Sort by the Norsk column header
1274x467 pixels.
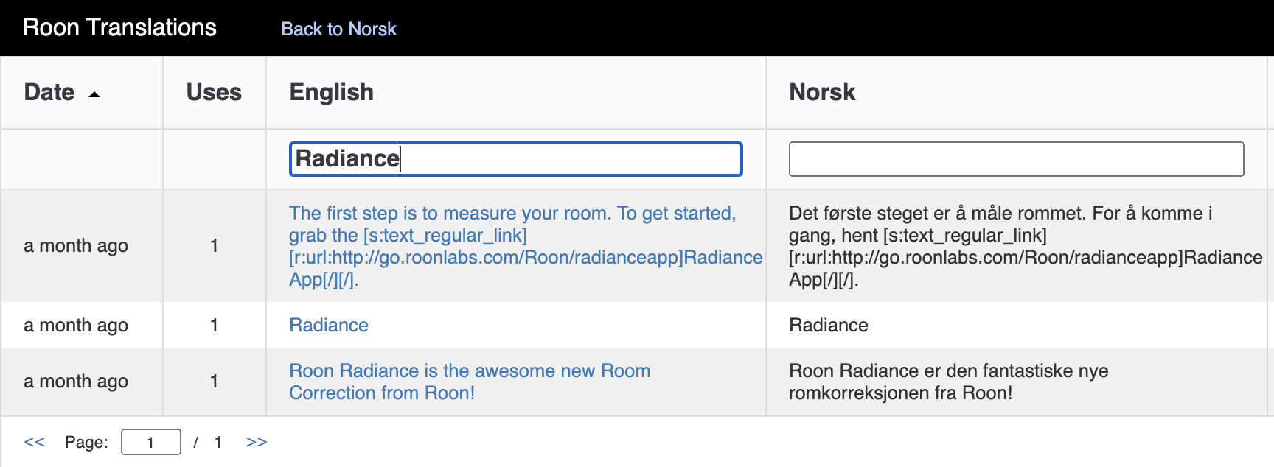click(x=822, y=92)
